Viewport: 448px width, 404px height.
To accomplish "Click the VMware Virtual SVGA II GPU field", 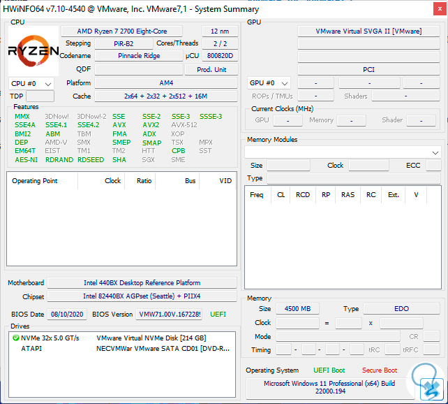I will pos(368,31).
